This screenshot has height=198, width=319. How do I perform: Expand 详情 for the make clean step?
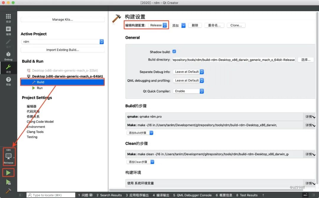pyautogui.click(x=310, y=154)
